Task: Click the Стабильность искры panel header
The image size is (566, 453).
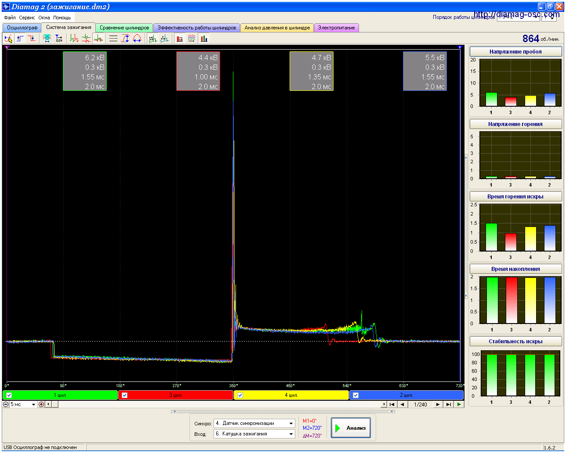Action: pyautogui.click(x=515, y=342)
